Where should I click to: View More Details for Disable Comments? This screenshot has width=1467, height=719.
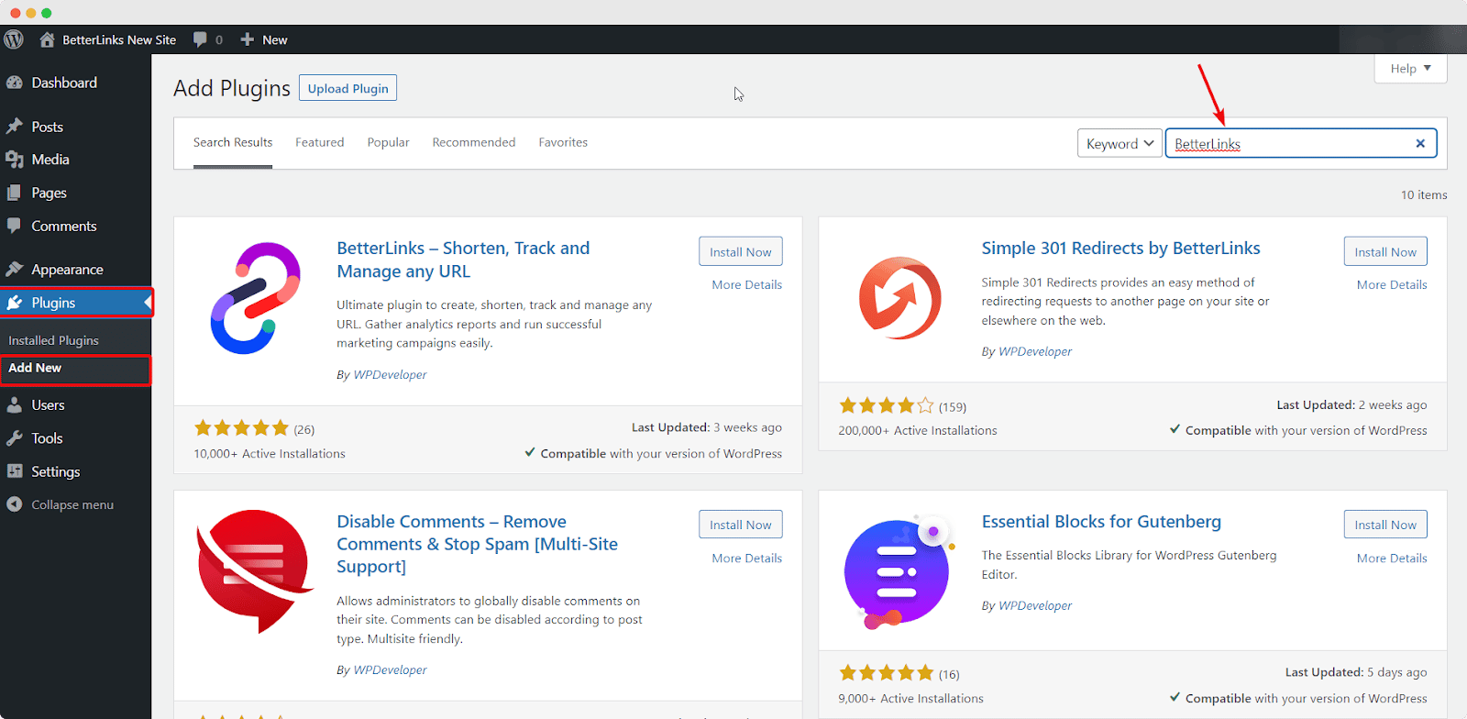[x=747, y=558]
